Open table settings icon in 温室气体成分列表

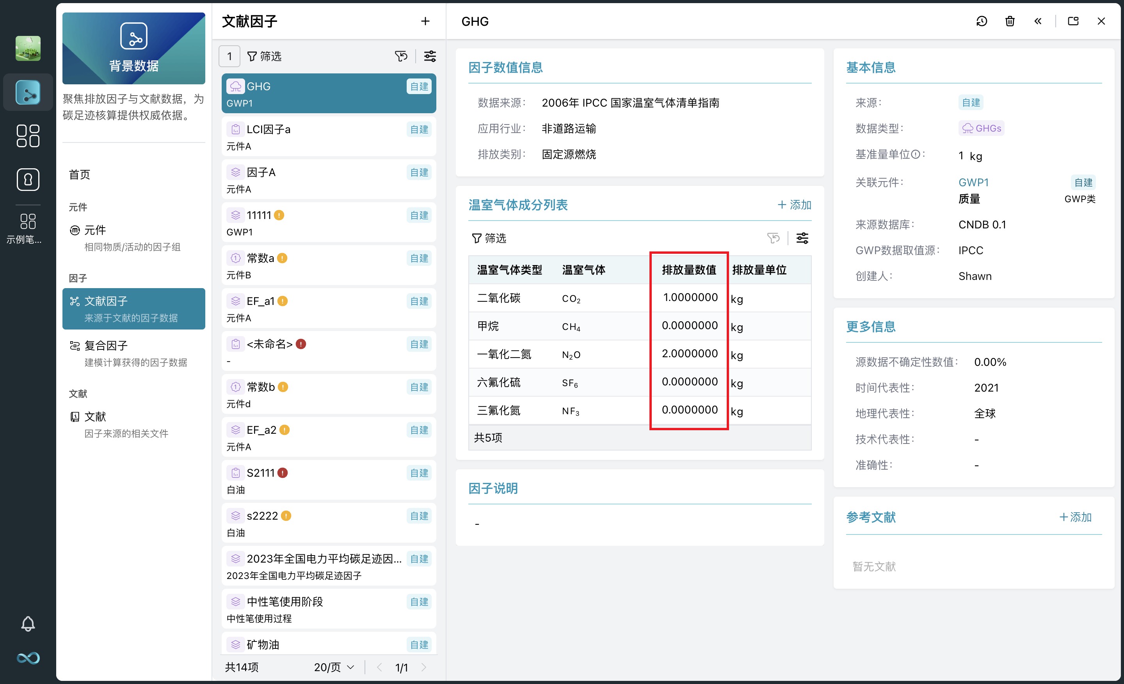pyautogui.click(x=802, y=238)
